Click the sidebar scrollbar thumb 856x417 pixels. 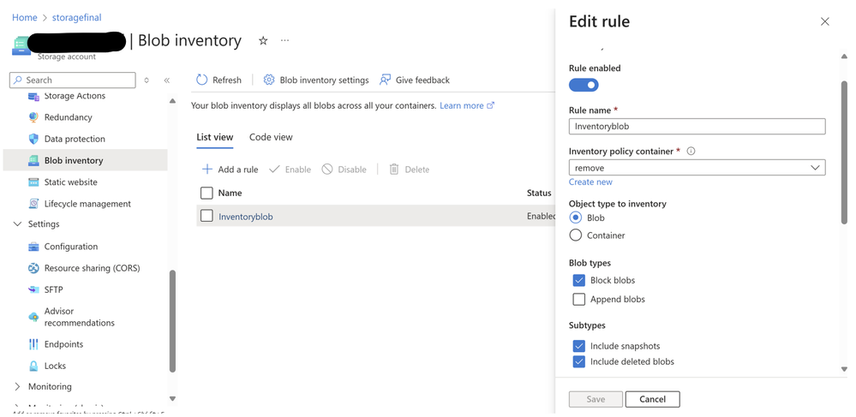coord(172,321)
